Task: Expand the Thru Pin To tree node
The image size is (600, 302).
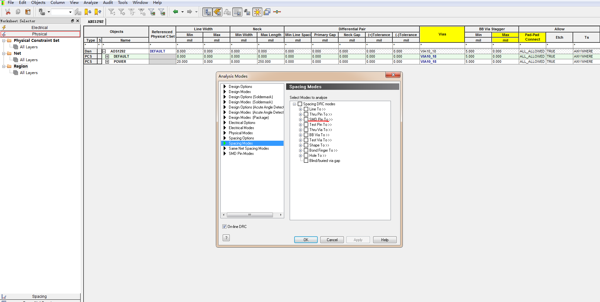Action: click(300, 114)
